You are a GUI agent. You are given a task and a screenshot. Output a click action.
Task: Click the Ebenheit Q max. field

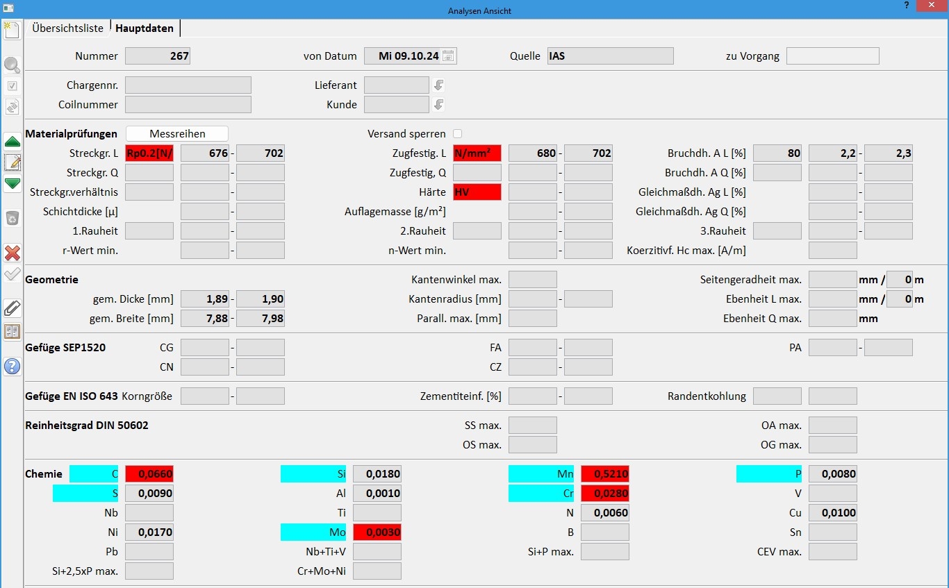[833, 319]
